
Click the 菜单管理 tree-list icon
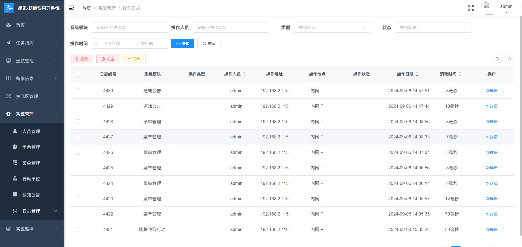(15, 163)
